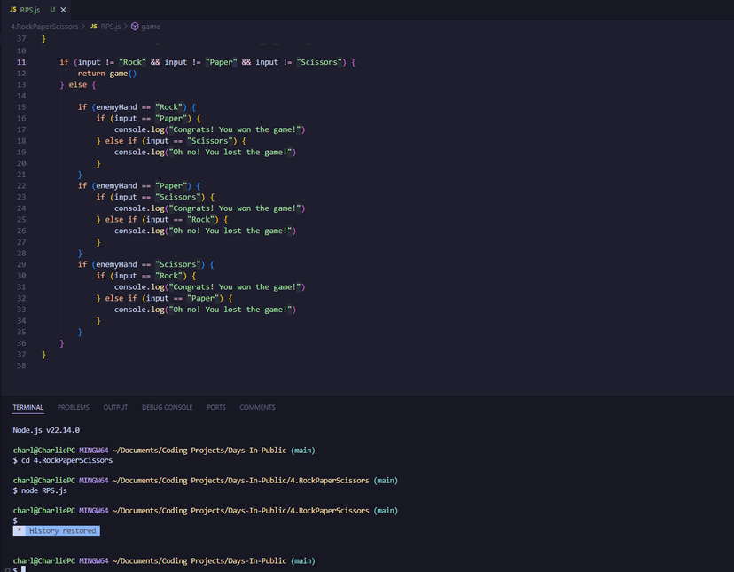The image size is (734, 572).
Task: Click the game function cube symbol icon
Action: [x=135, y=27]
